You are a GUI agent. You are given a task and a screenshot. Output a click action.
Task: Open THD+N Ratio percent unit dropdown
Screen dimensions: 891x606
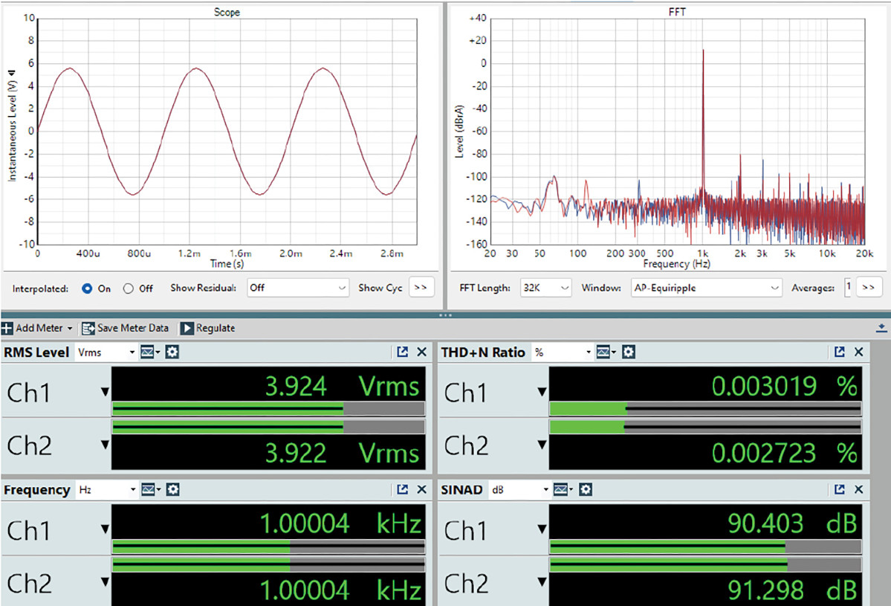pos(563,352)
